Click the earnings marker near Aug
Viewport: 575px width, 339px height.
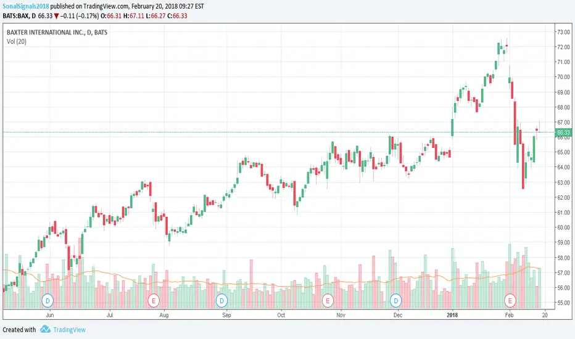coord(154,301)
